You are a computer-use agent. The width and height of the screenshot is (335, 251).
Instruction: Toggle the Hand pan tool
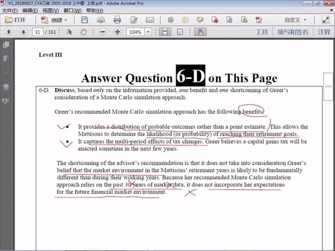click(x=83, y=32)
